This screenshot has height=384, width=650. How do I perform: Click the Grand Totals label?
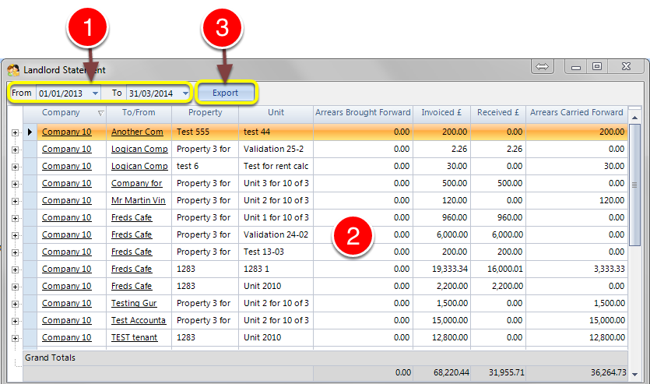50,358
